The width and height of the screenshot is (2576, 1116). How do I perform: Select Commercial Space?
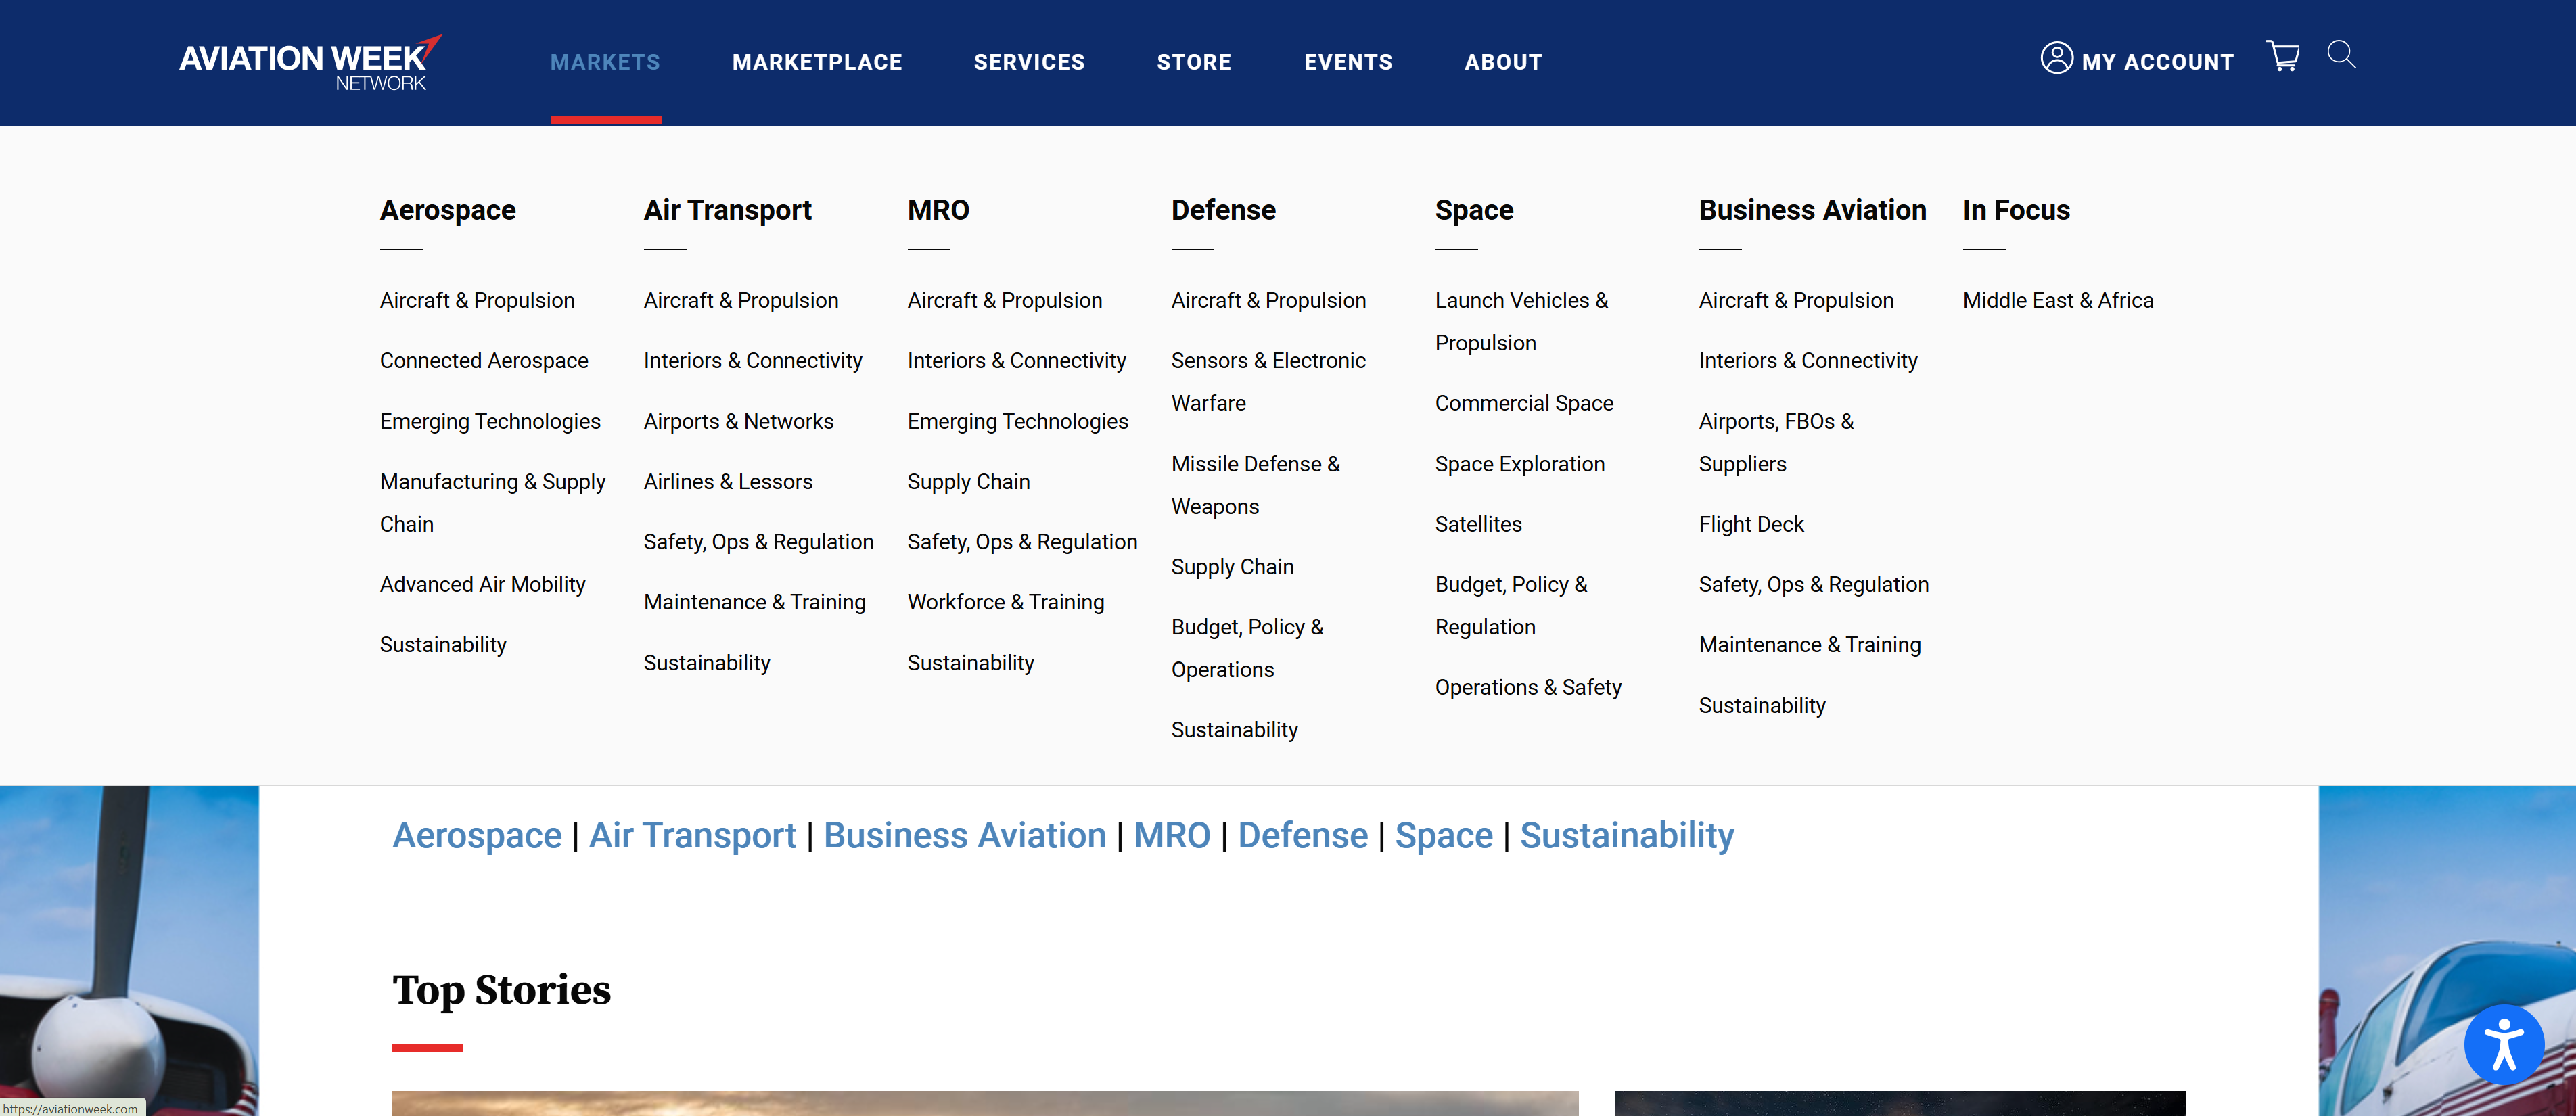pos(1524,403)
